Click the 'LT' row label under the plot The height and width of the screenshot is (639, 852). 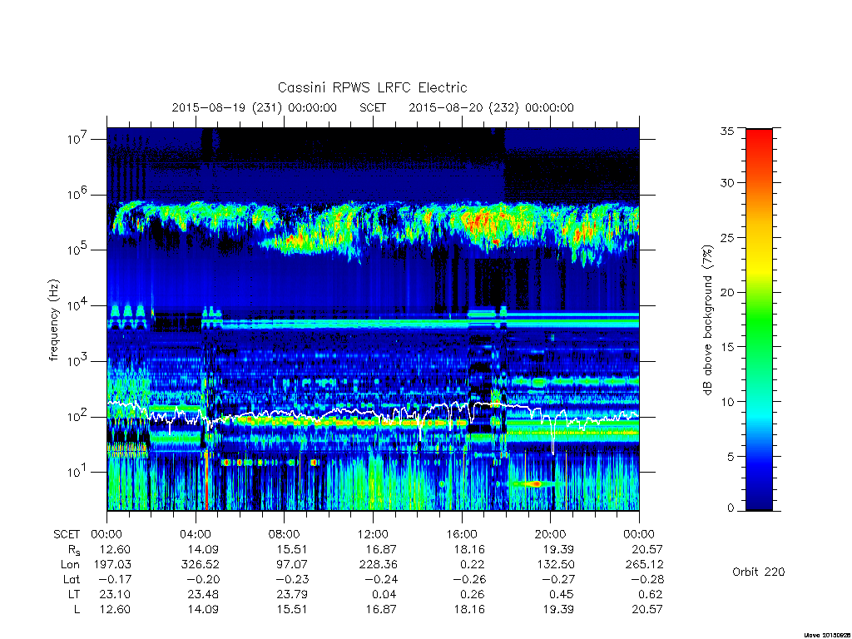coord(74,594)
